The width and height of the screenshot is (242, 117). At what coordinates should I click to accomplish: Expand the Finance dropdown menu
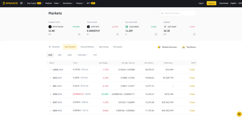pyautogui.click(x=80, y=3)
